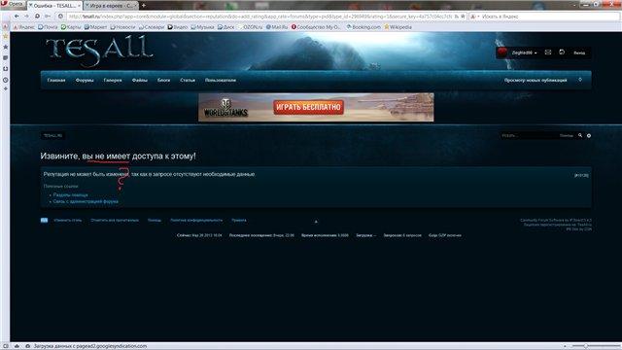Open the Booking.com bookmark
Screen dimensions: 622x350
click(363, 27)
